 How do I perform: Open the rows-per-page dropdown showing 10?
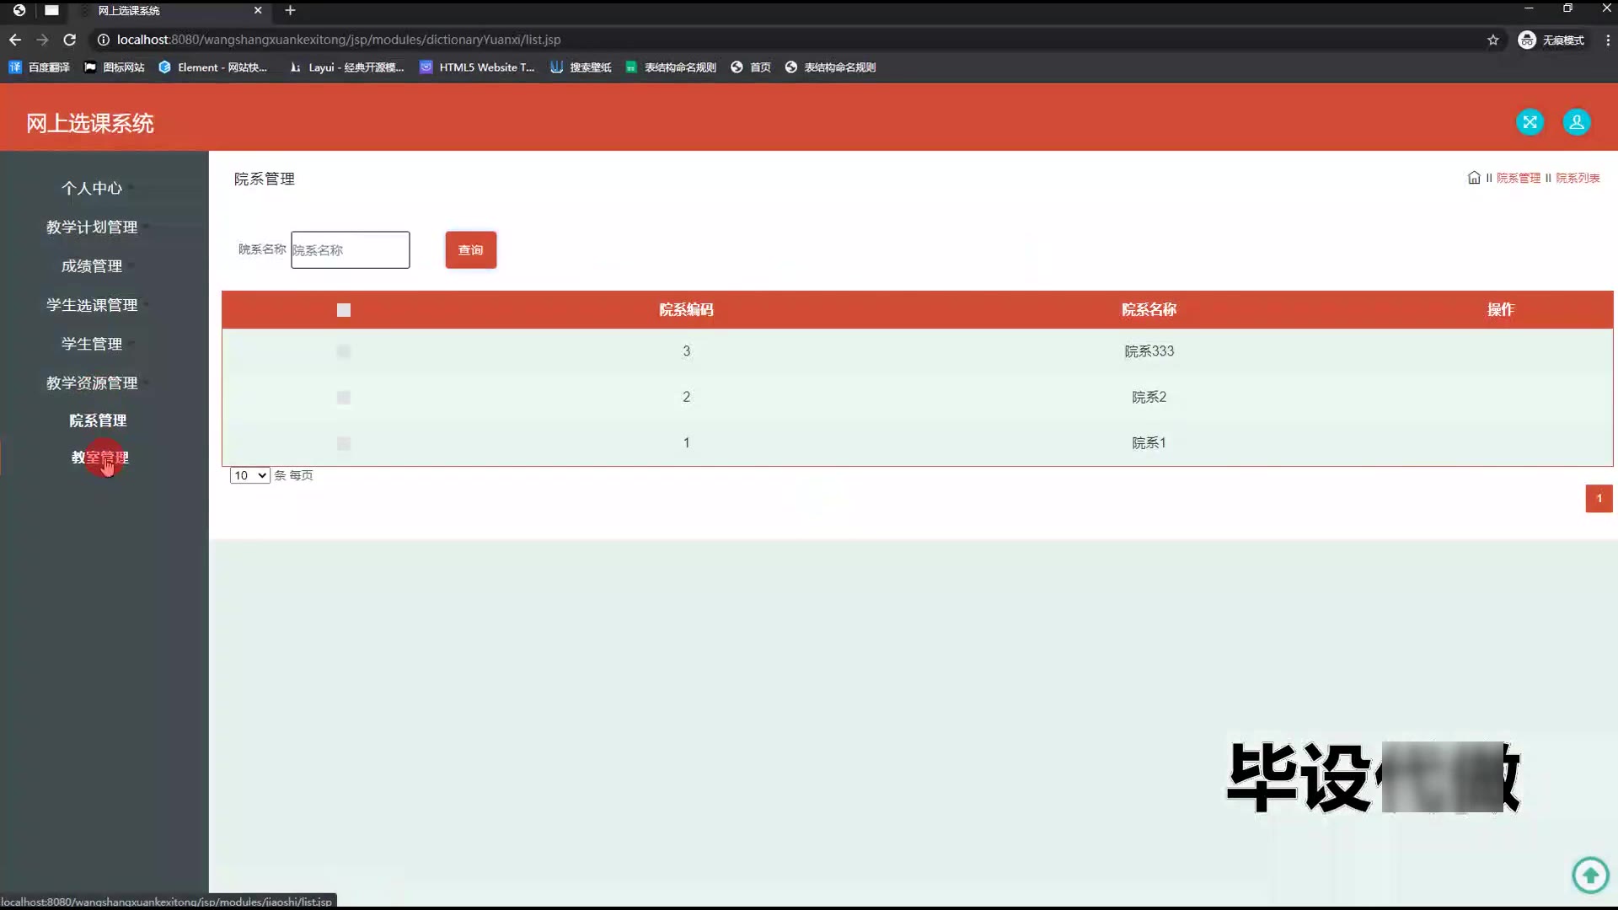[249, 475]
